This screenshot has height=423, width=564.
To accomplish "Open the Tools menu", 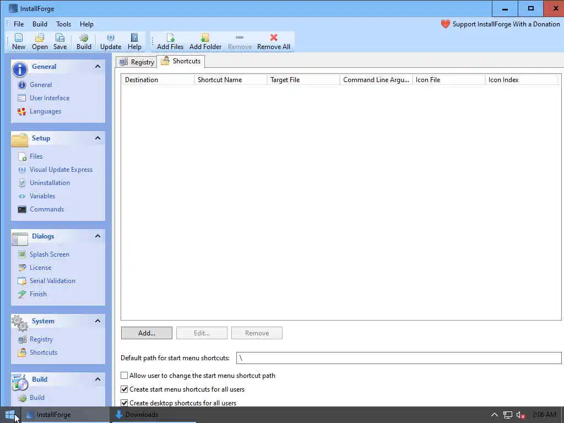I will (x=63, y=24).
